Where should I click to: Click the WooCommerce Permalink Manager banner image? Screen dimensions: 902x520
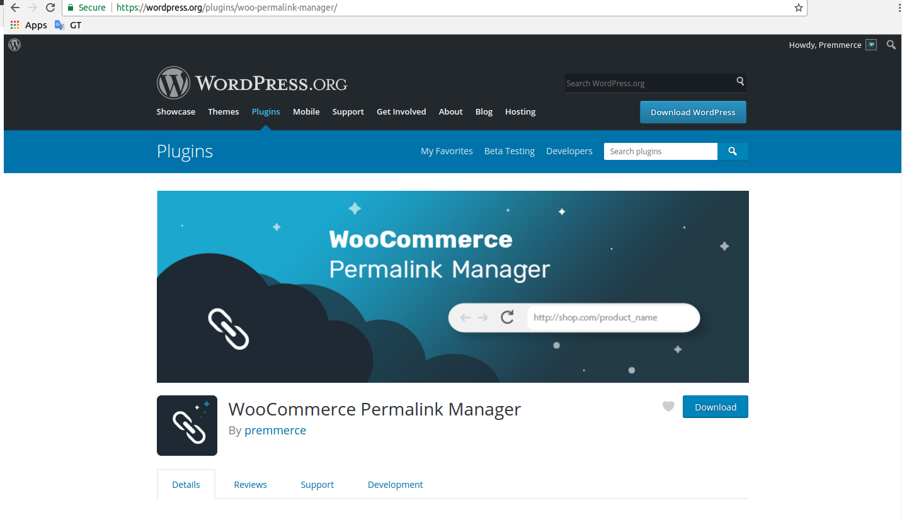(x=453, y=286)
